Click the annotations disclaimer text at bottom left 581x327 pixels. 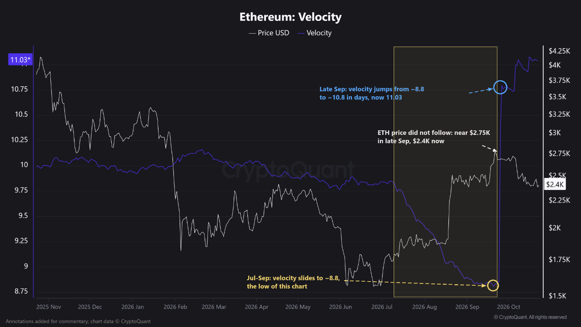[78, 321]
